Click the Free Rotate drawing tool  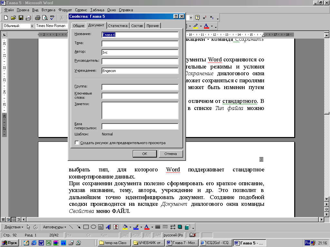(36, 227)
